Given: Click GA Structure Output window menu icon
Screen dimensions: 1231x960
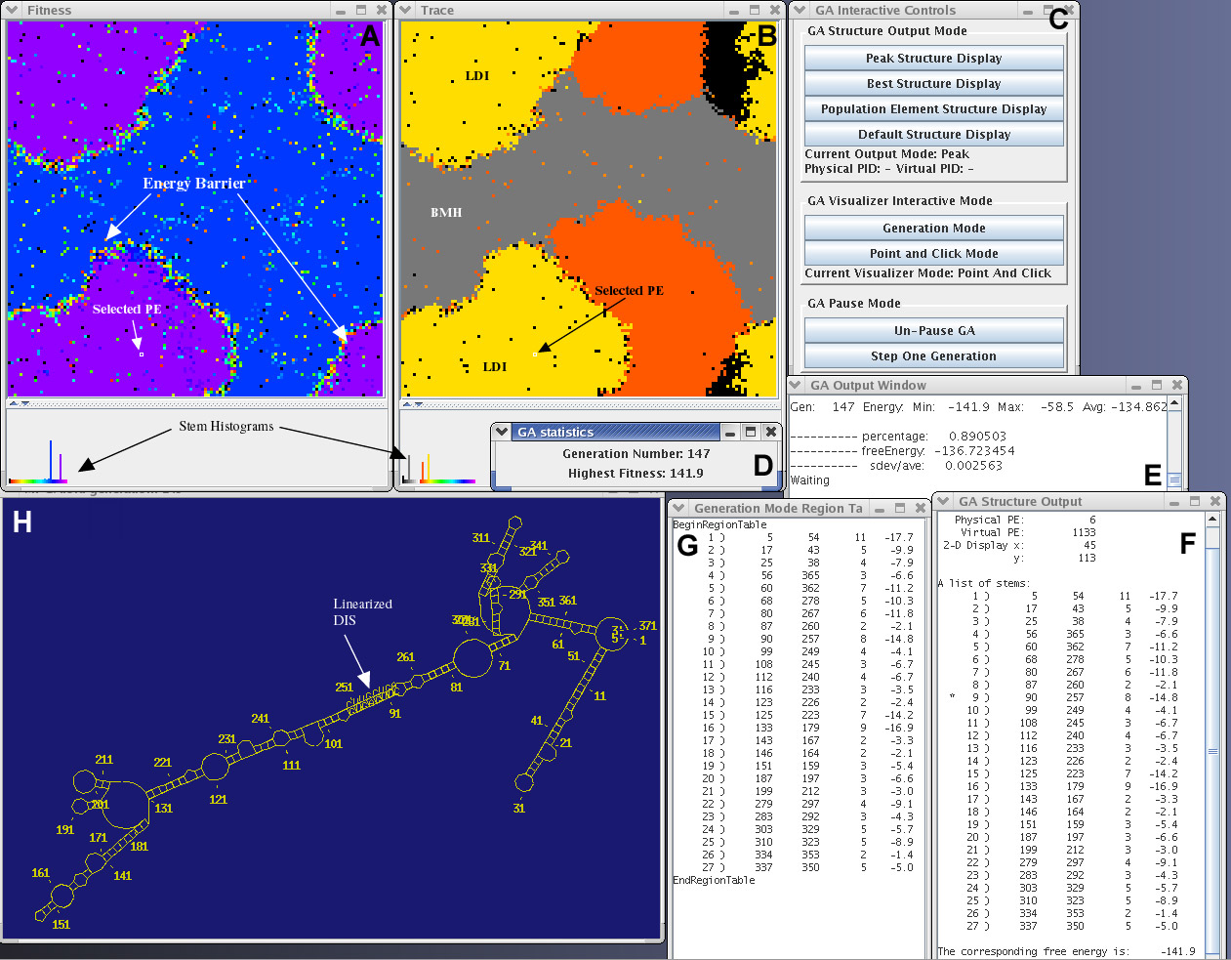Looking at the screenshot, I should [943, 501].
